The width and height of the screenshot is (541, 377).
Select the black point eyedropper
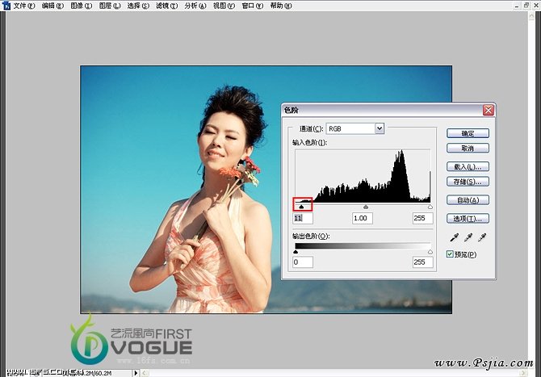click(455, 237)
